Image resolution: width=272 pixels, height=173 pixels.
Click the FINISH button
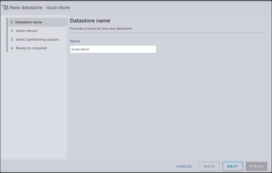click(x=256, y=166)
